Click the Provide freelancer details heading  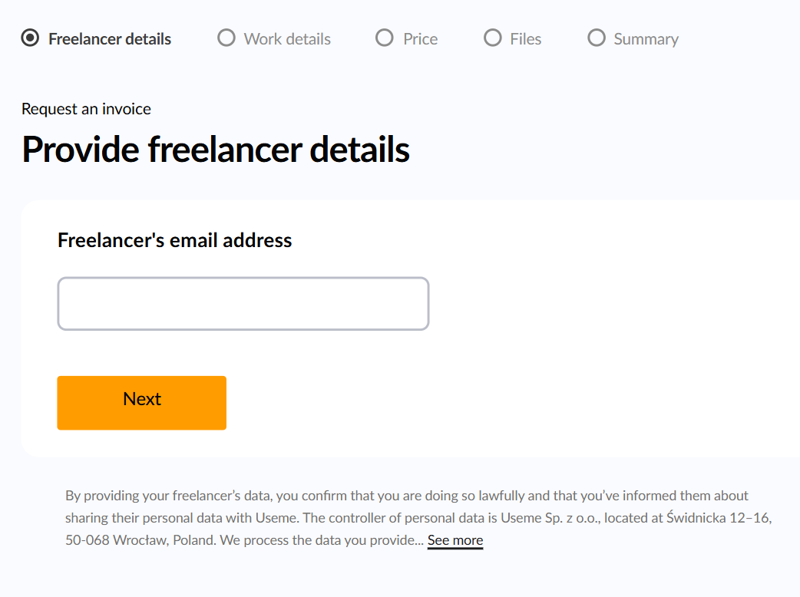click(x=216, y=149)
